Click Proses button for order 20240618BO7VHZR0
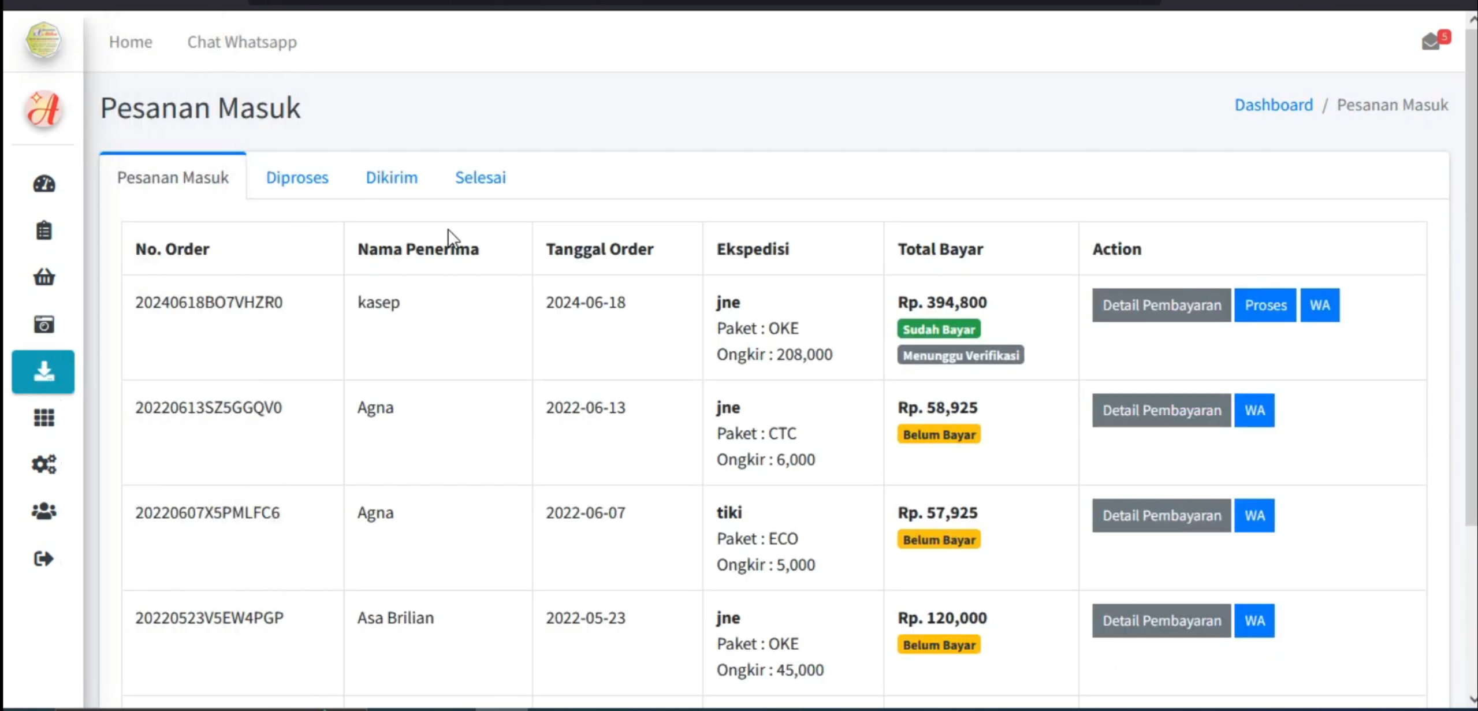Image resolution: width=1478 pixels, height=711 pixels. coord(1265,305)
